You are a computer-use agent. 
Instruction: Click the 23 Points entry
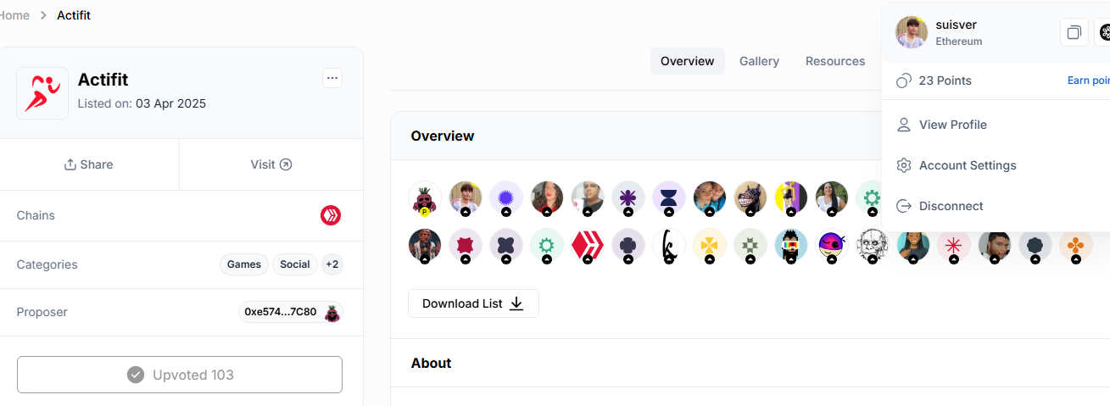934,81
